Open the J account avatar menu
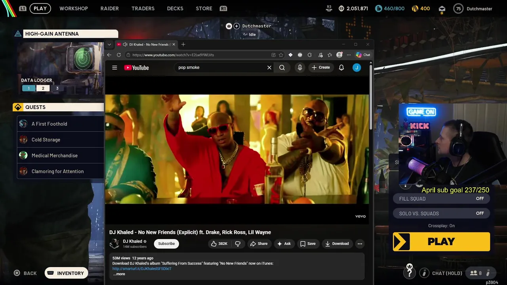This screenshot has width=507, height=285. click(357, 68)
